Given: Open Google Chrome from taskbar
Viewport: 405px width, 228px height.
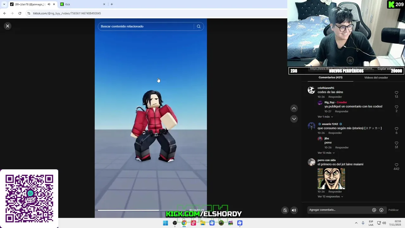Looking at the screenshot, I should 184,223.
